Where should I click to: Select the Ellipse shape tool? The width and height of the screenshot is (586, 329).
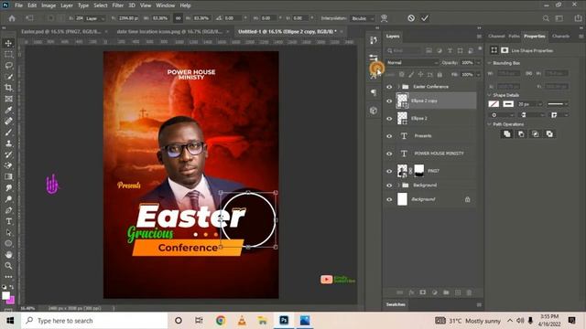click(8, 244)
